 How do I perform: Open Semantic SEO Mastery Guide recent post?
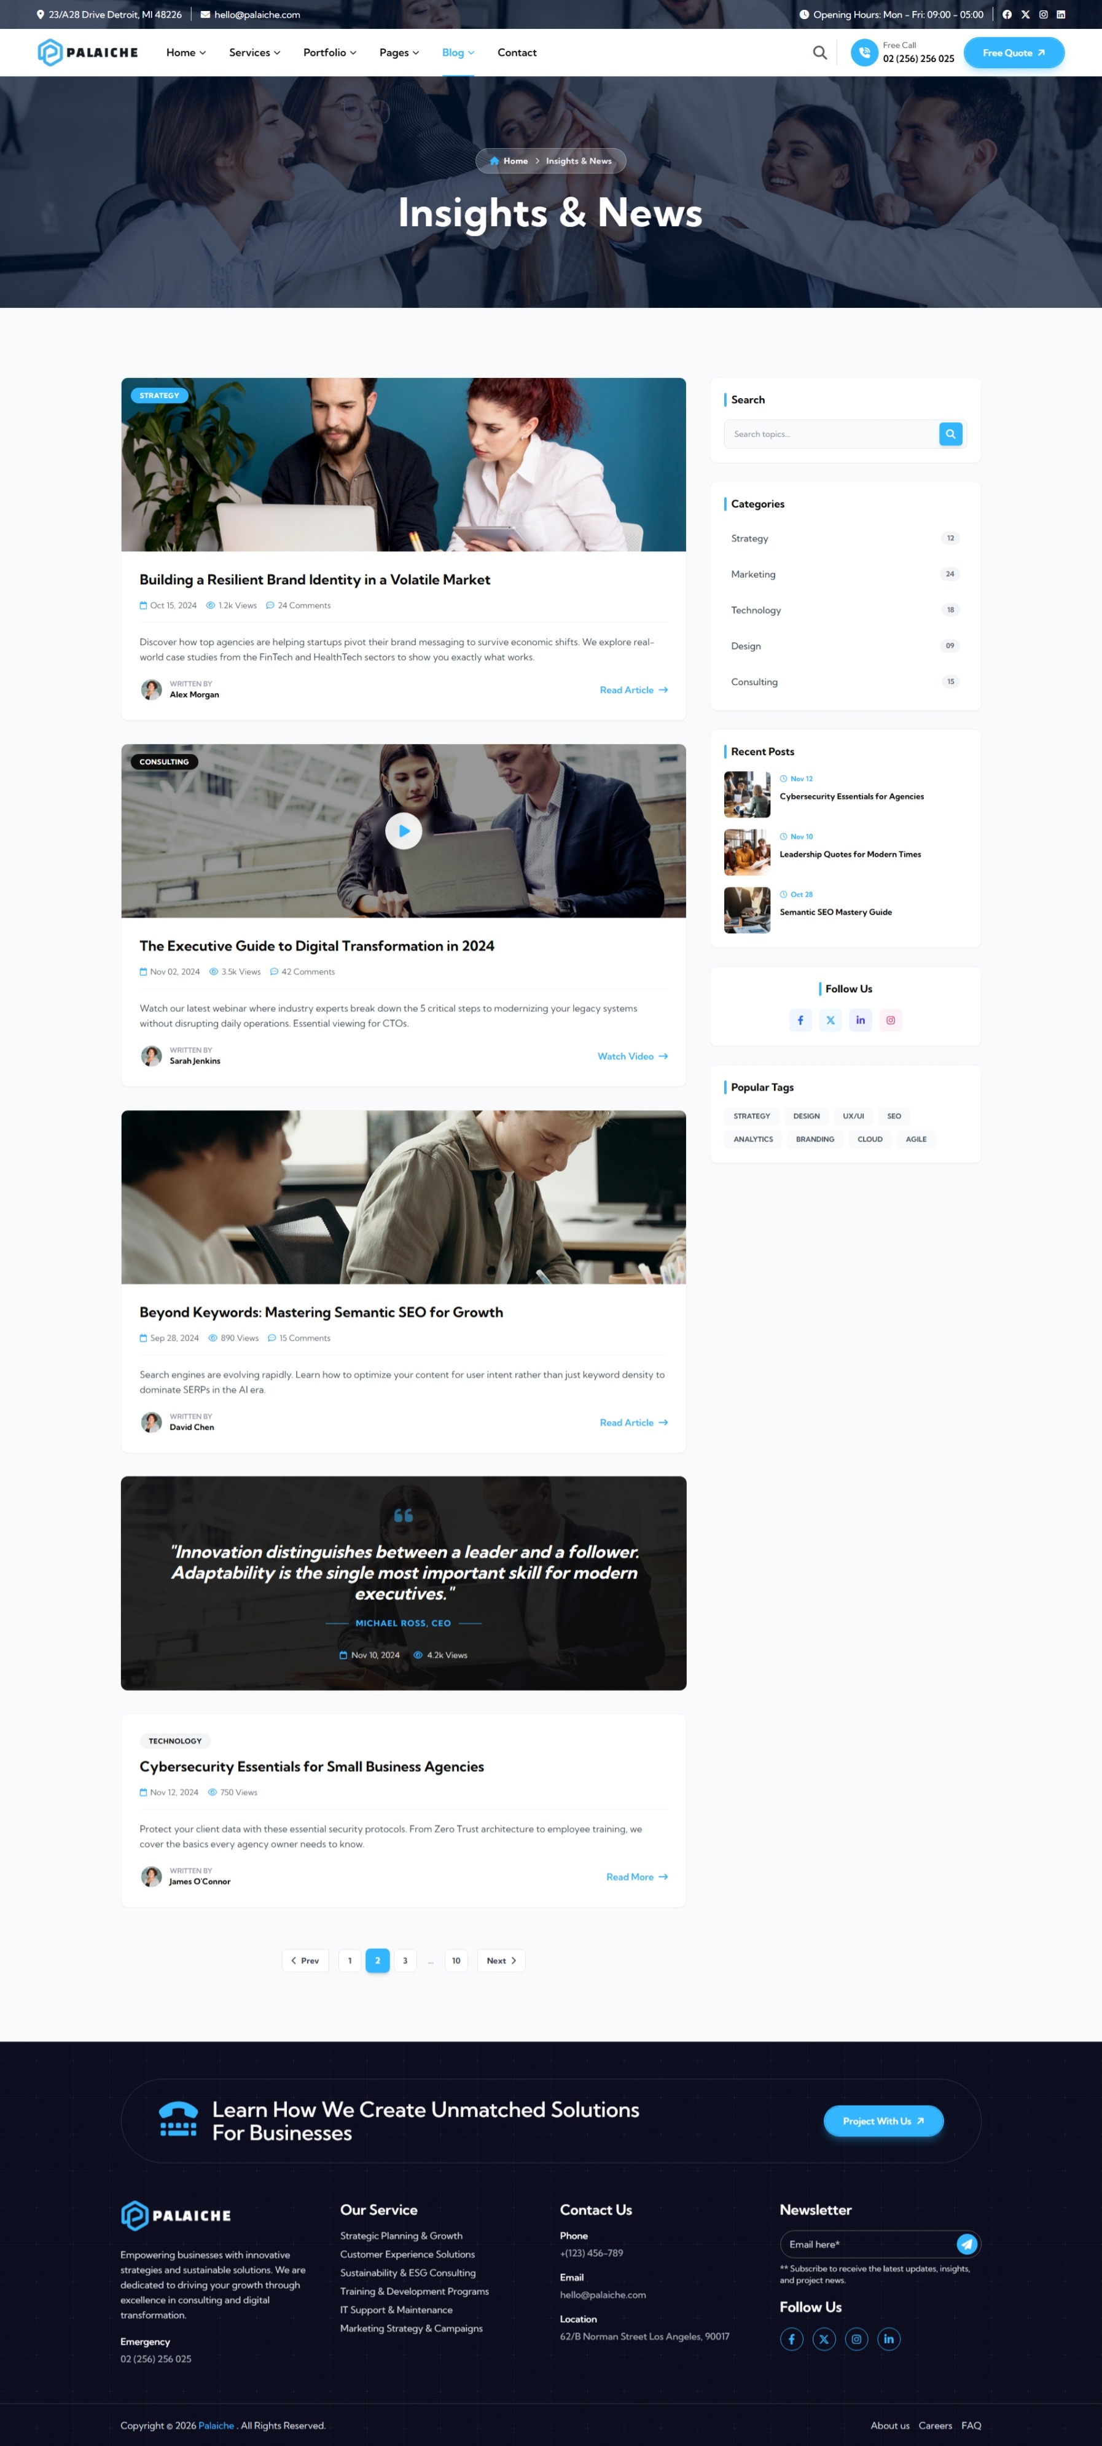pyautogui.click(x=835, y=912)
